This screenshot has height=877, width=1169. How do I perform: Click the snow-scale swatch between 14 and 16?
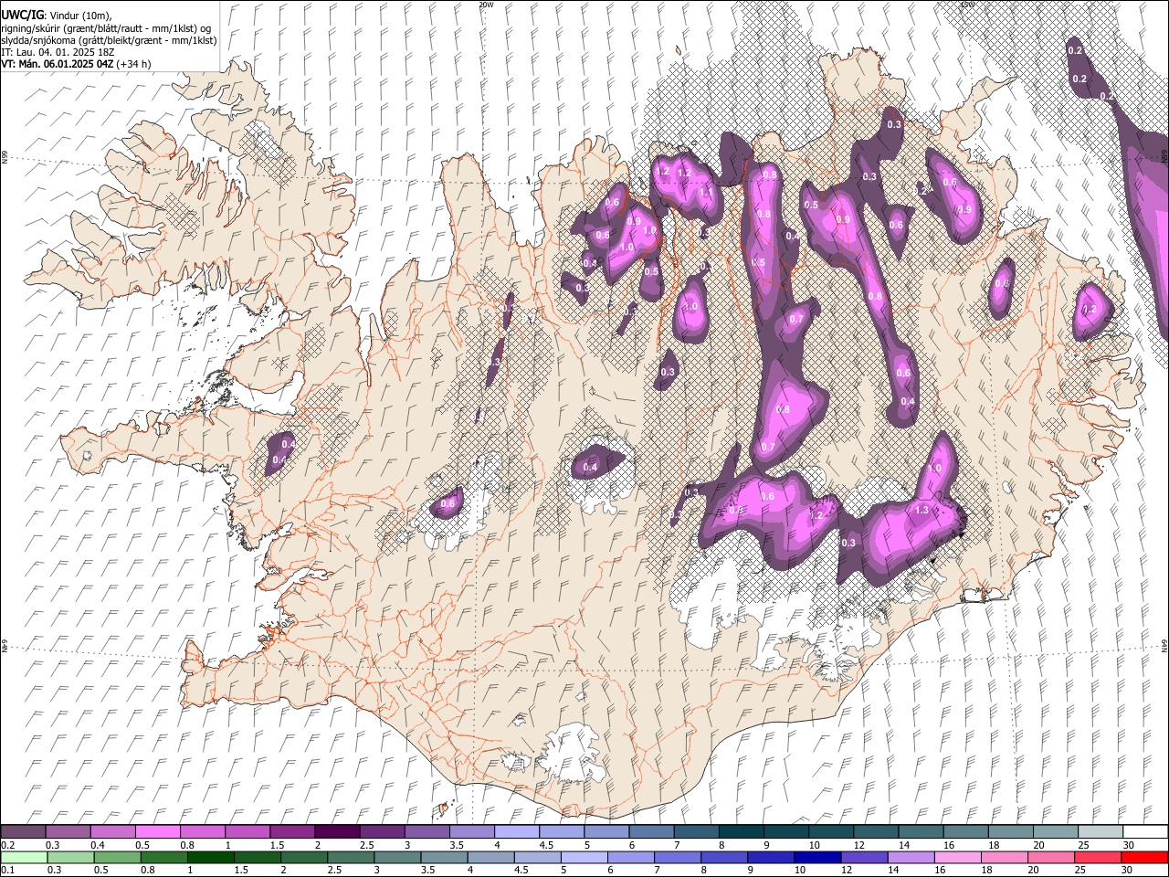(920, 831)
